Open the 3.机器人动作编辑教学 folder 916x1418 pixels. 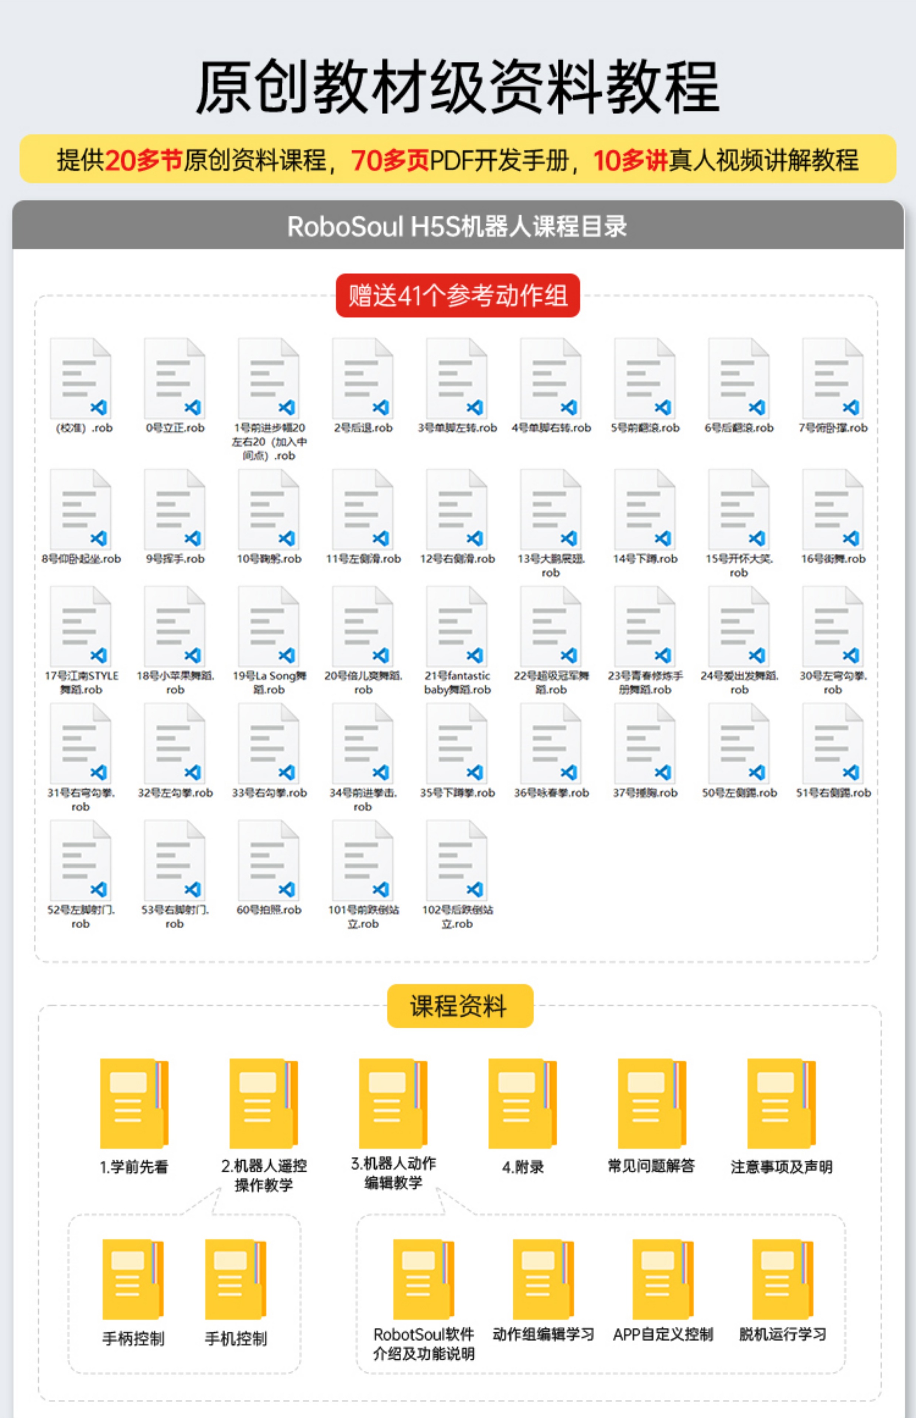click(393, 1103)
